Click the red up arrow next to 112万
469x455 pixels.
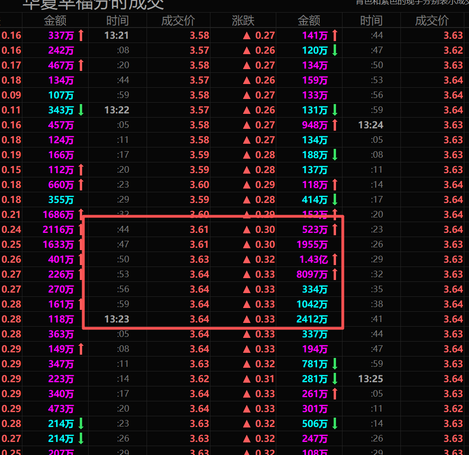click(81, 169)
